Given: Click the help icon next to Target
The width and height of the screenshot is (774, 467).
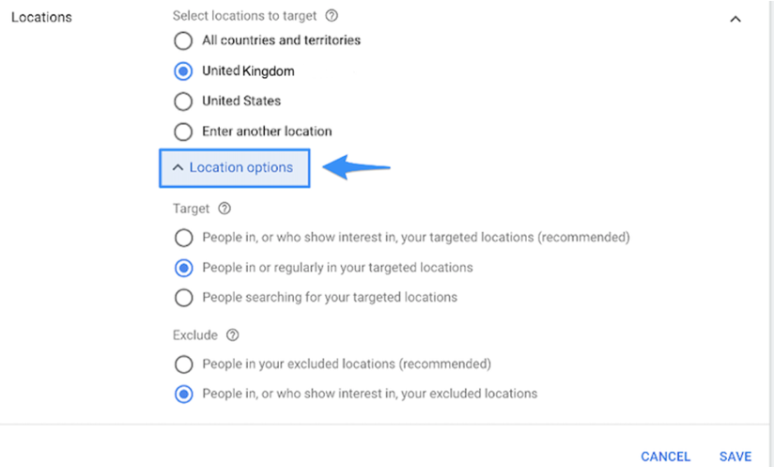Looking at the screenshot, I should [x=224, y=209].
